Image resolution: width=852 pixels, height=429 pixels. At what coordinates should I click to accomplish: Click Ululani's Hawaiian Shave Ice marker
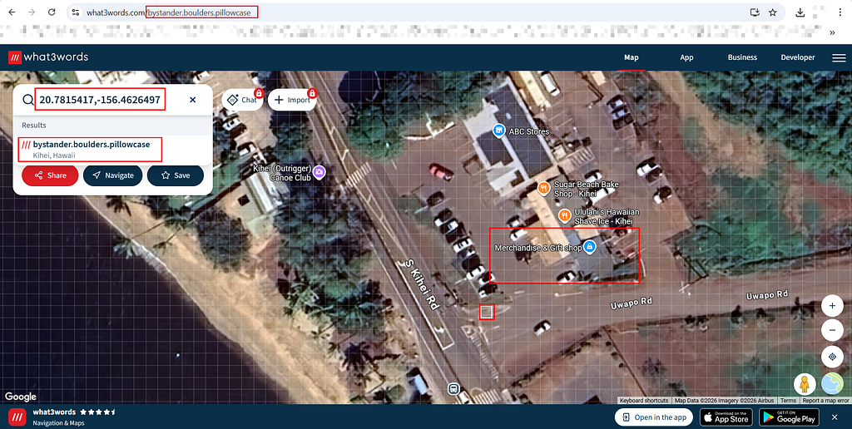tap(565, 215)
